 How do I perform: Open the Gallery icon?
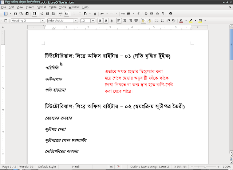152,14
